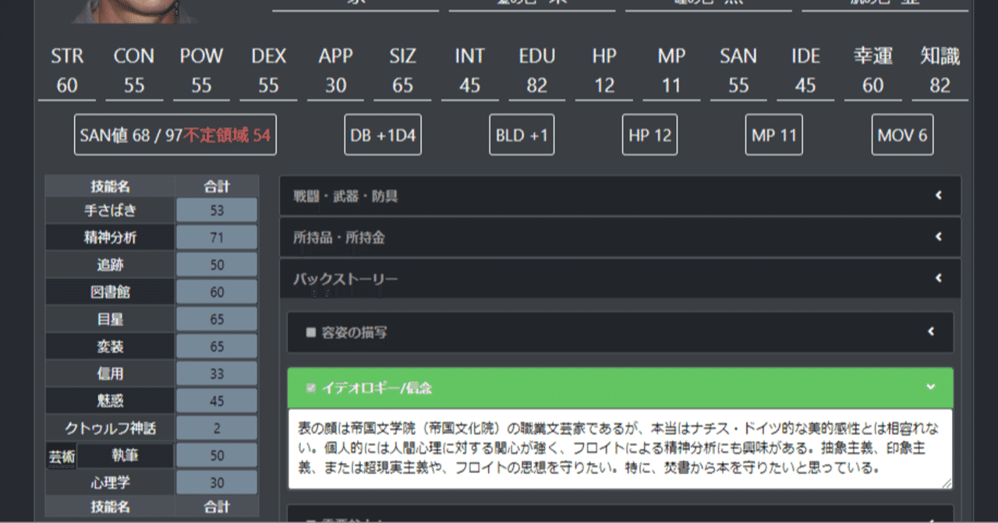The image size is (998, 523).
Task: Click the HP 12 box
Action: [649, 136]
